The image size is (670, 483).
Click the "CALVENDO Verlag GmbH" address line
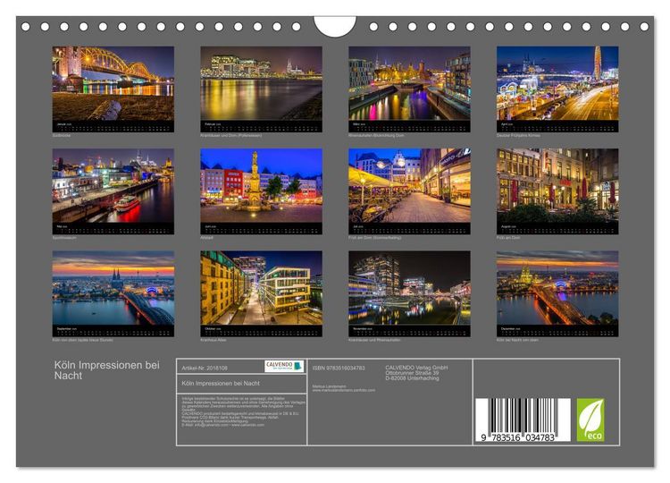pyautogui.click(x=416, y=368)
